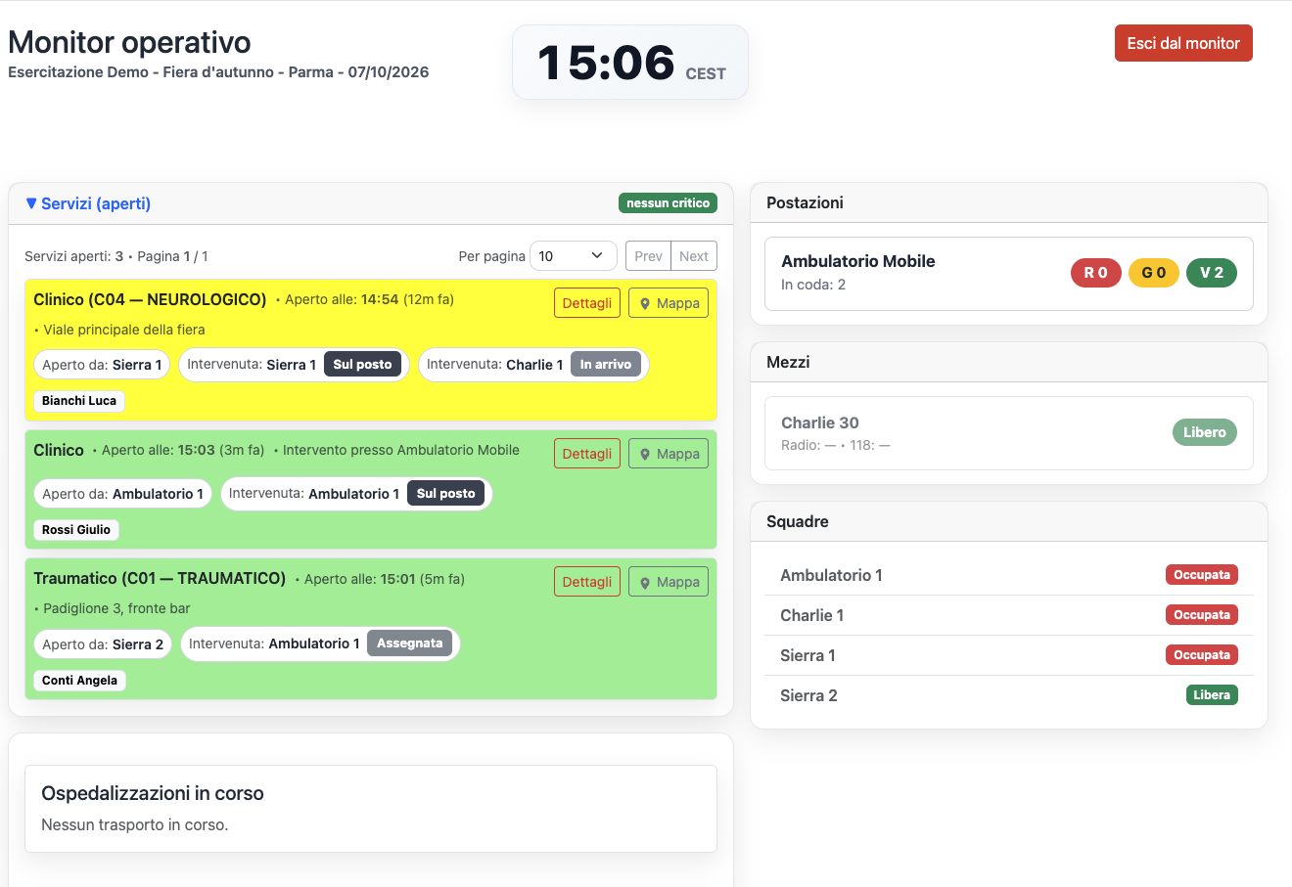Collapse the Servizi (aperti) section
Viewport: 1292px width, 887px height.
pyautogui.click(x=88, y=203)
